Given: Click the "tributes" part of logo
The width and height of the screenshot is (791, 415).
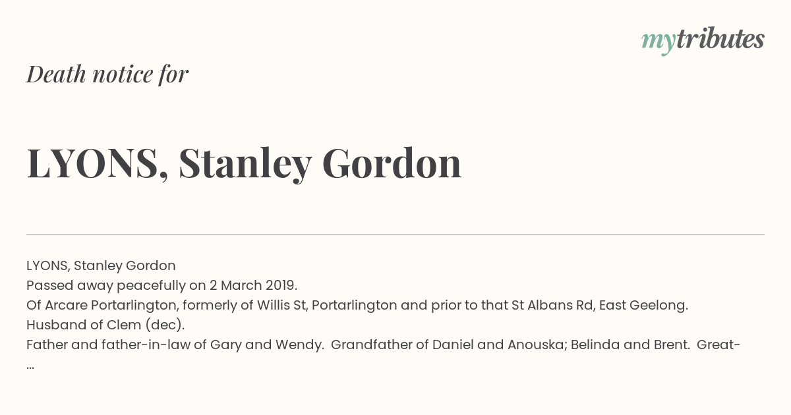Looking at the screenshot, I should (720, 39).
